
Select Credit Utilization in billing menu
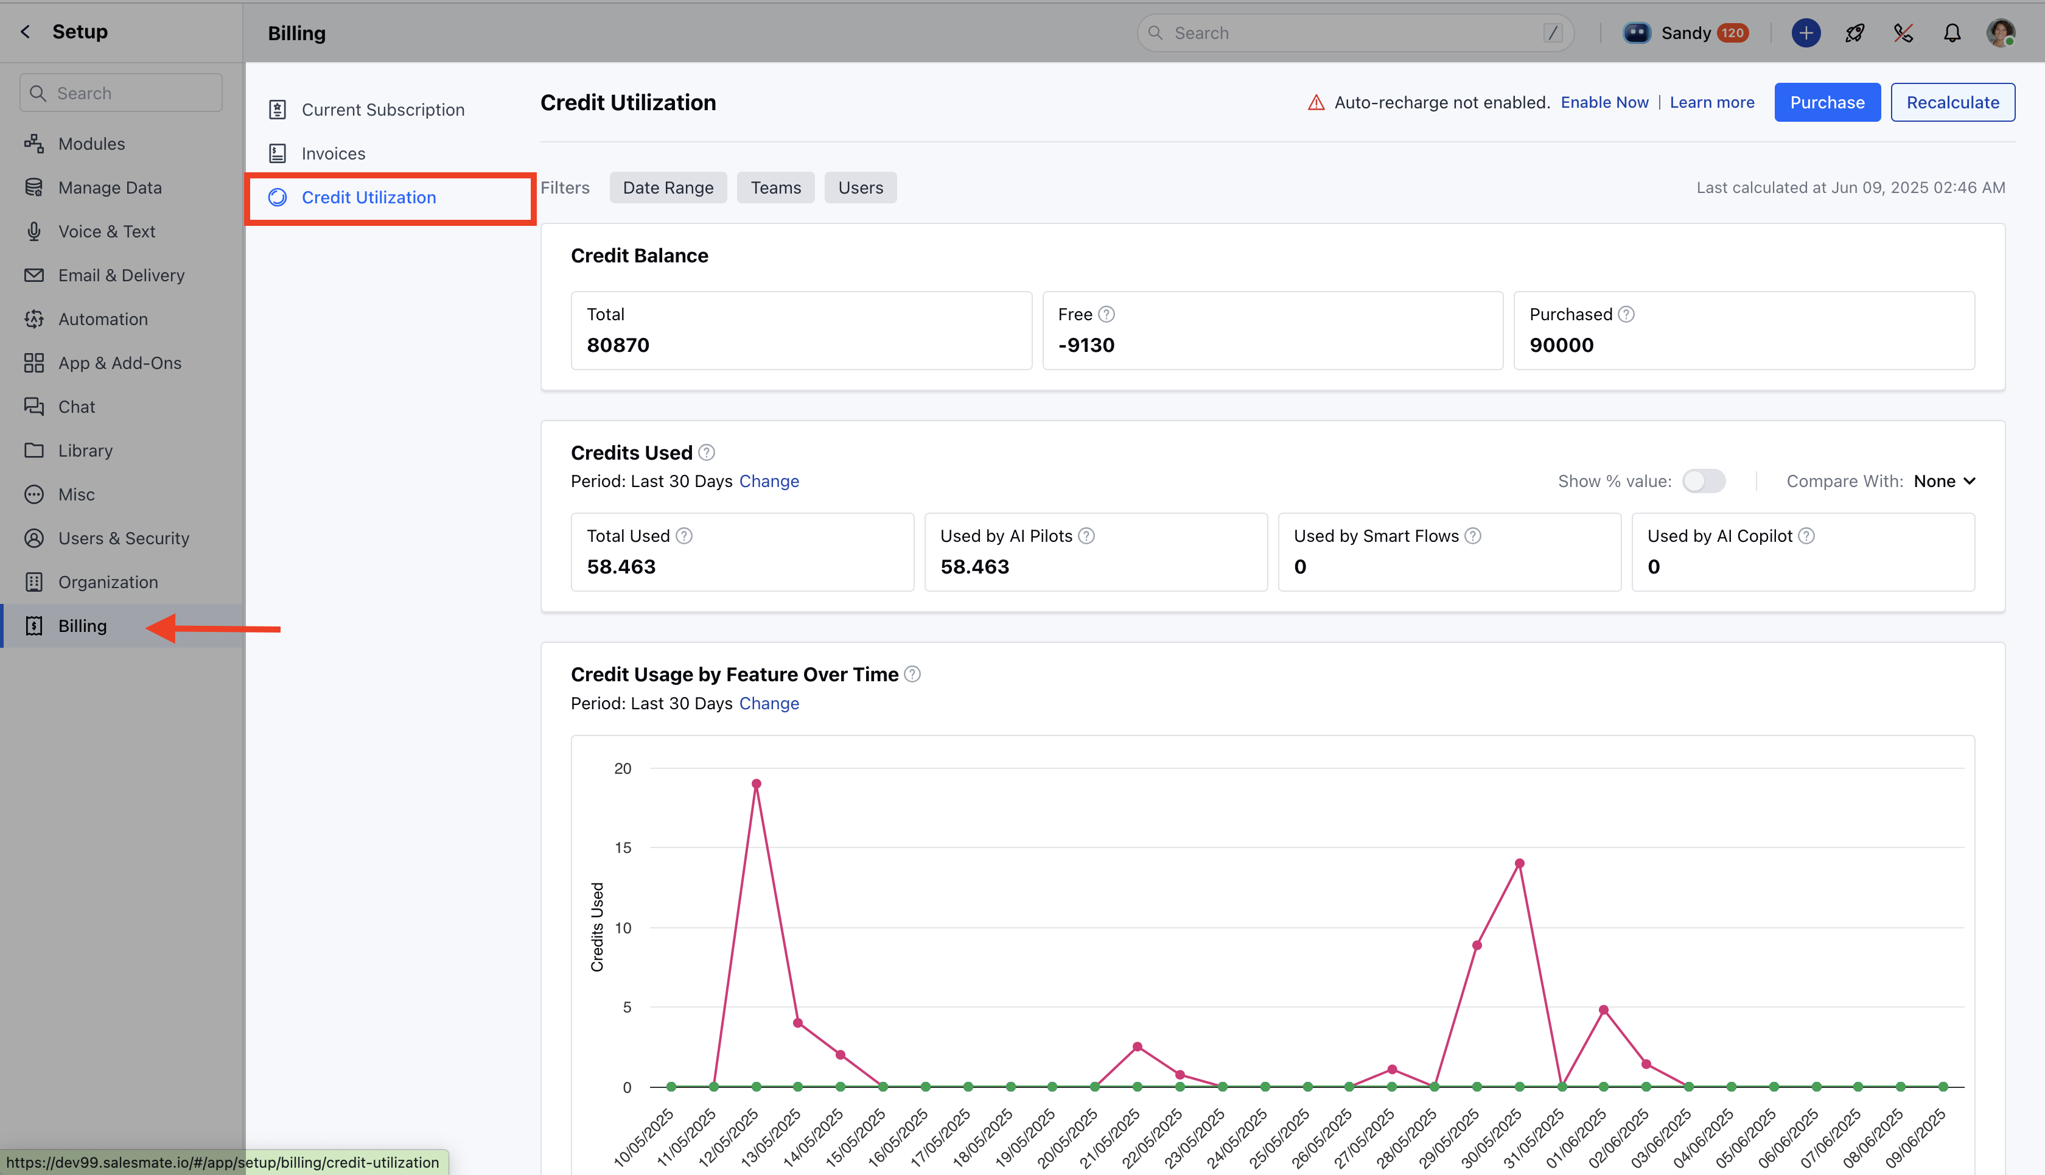369,198
